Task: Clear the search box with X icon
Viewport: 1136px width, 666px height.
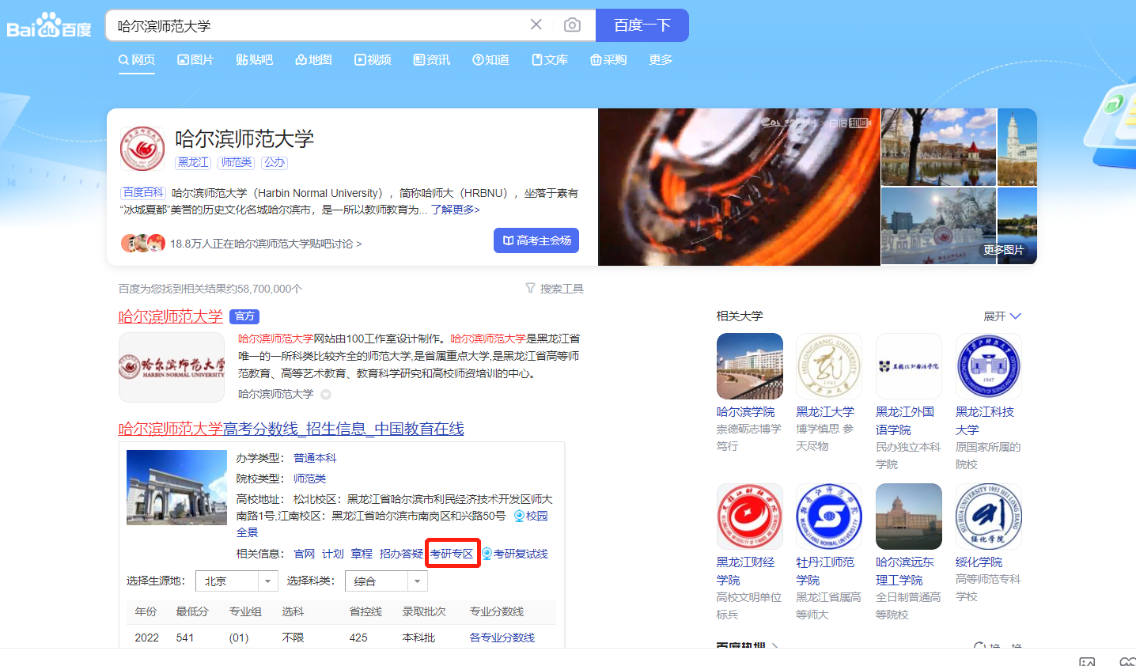Action: [536, 25]
